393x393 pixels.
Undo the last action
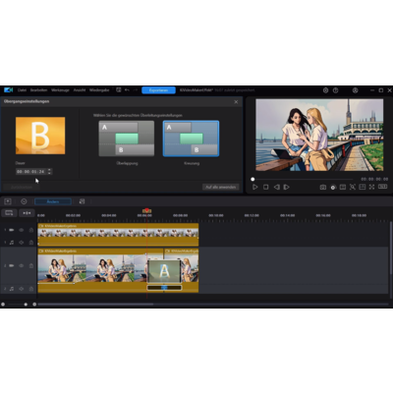(127, 90)
